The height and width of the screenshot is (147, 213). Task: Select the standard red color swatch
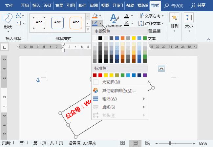tap(100, 75)
